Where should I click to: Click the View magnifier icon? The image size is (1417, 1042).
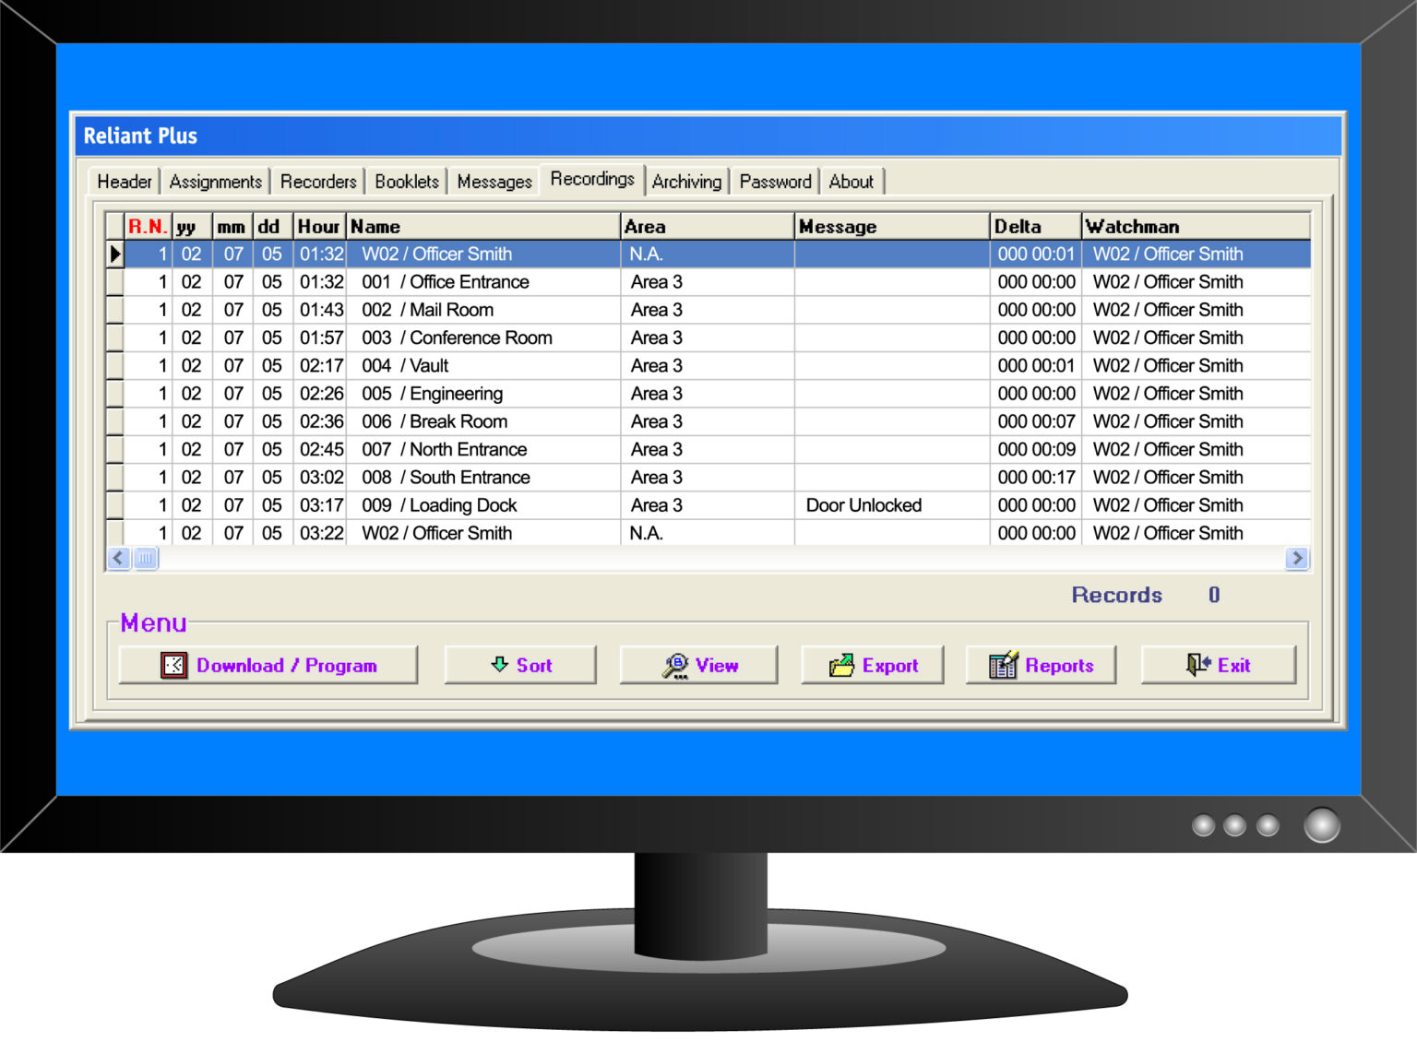point(675,666)
